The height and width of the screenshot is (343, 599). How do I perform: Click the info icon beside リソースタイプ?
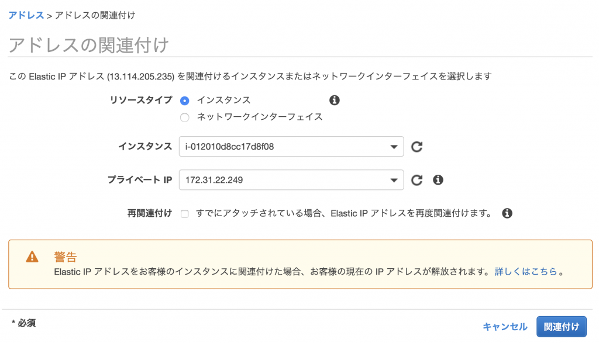click(x=333, y=100)
